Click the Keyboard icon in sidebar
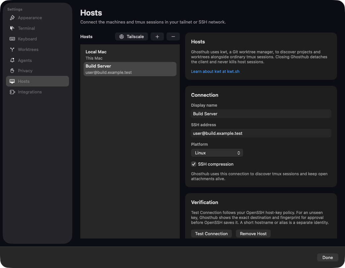 [x=12, y=39]
